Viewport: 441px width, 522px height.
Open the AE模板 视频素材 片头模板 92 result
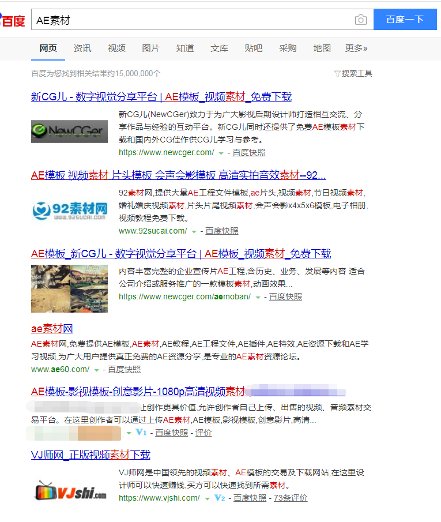(178, 175)
